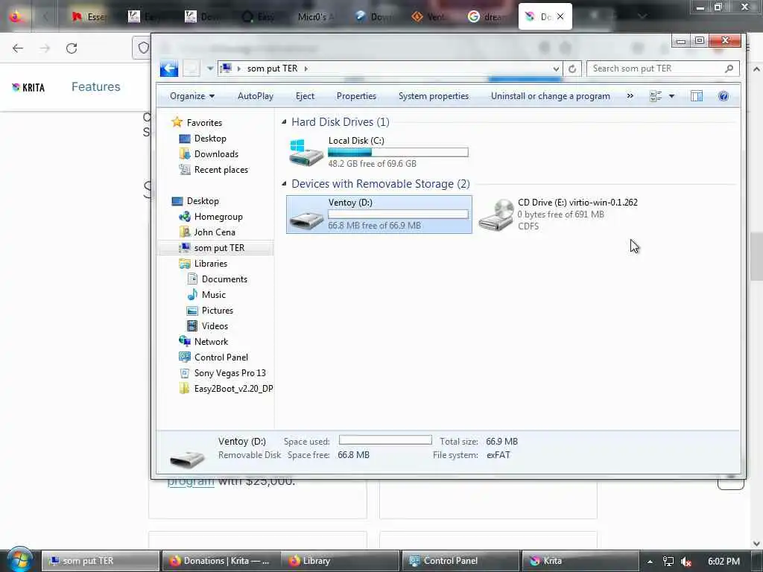Select the Desktop root tree item
The width and height of the screenshot is (763, 572).
(x=203, y=201)
